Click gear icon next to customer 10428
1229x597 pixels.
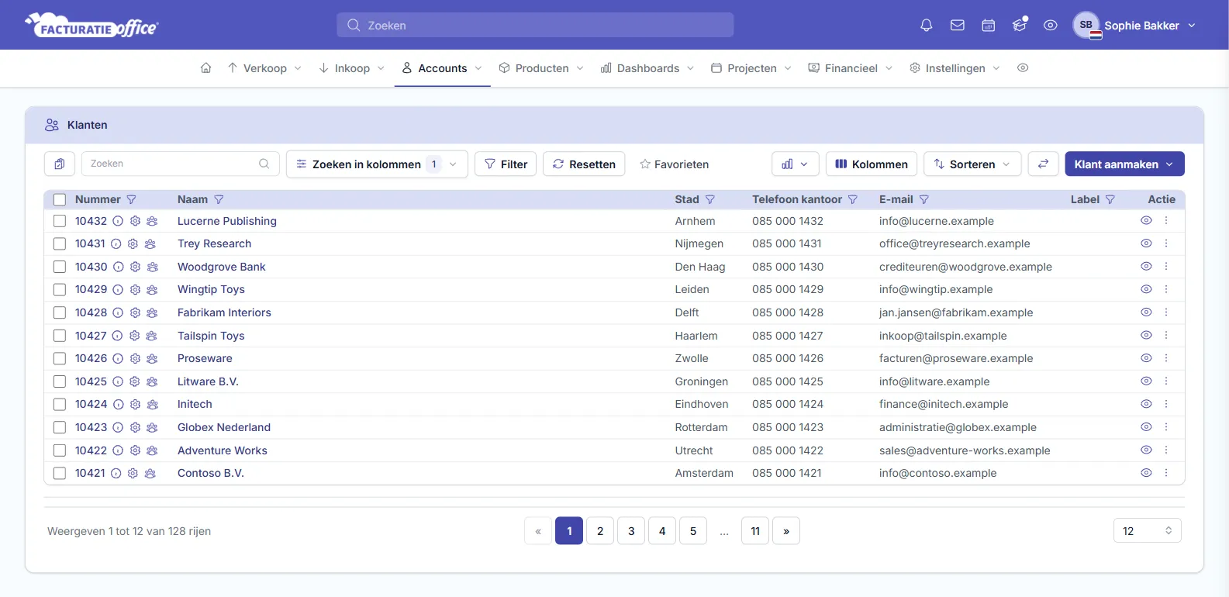[x=135, y=312]
